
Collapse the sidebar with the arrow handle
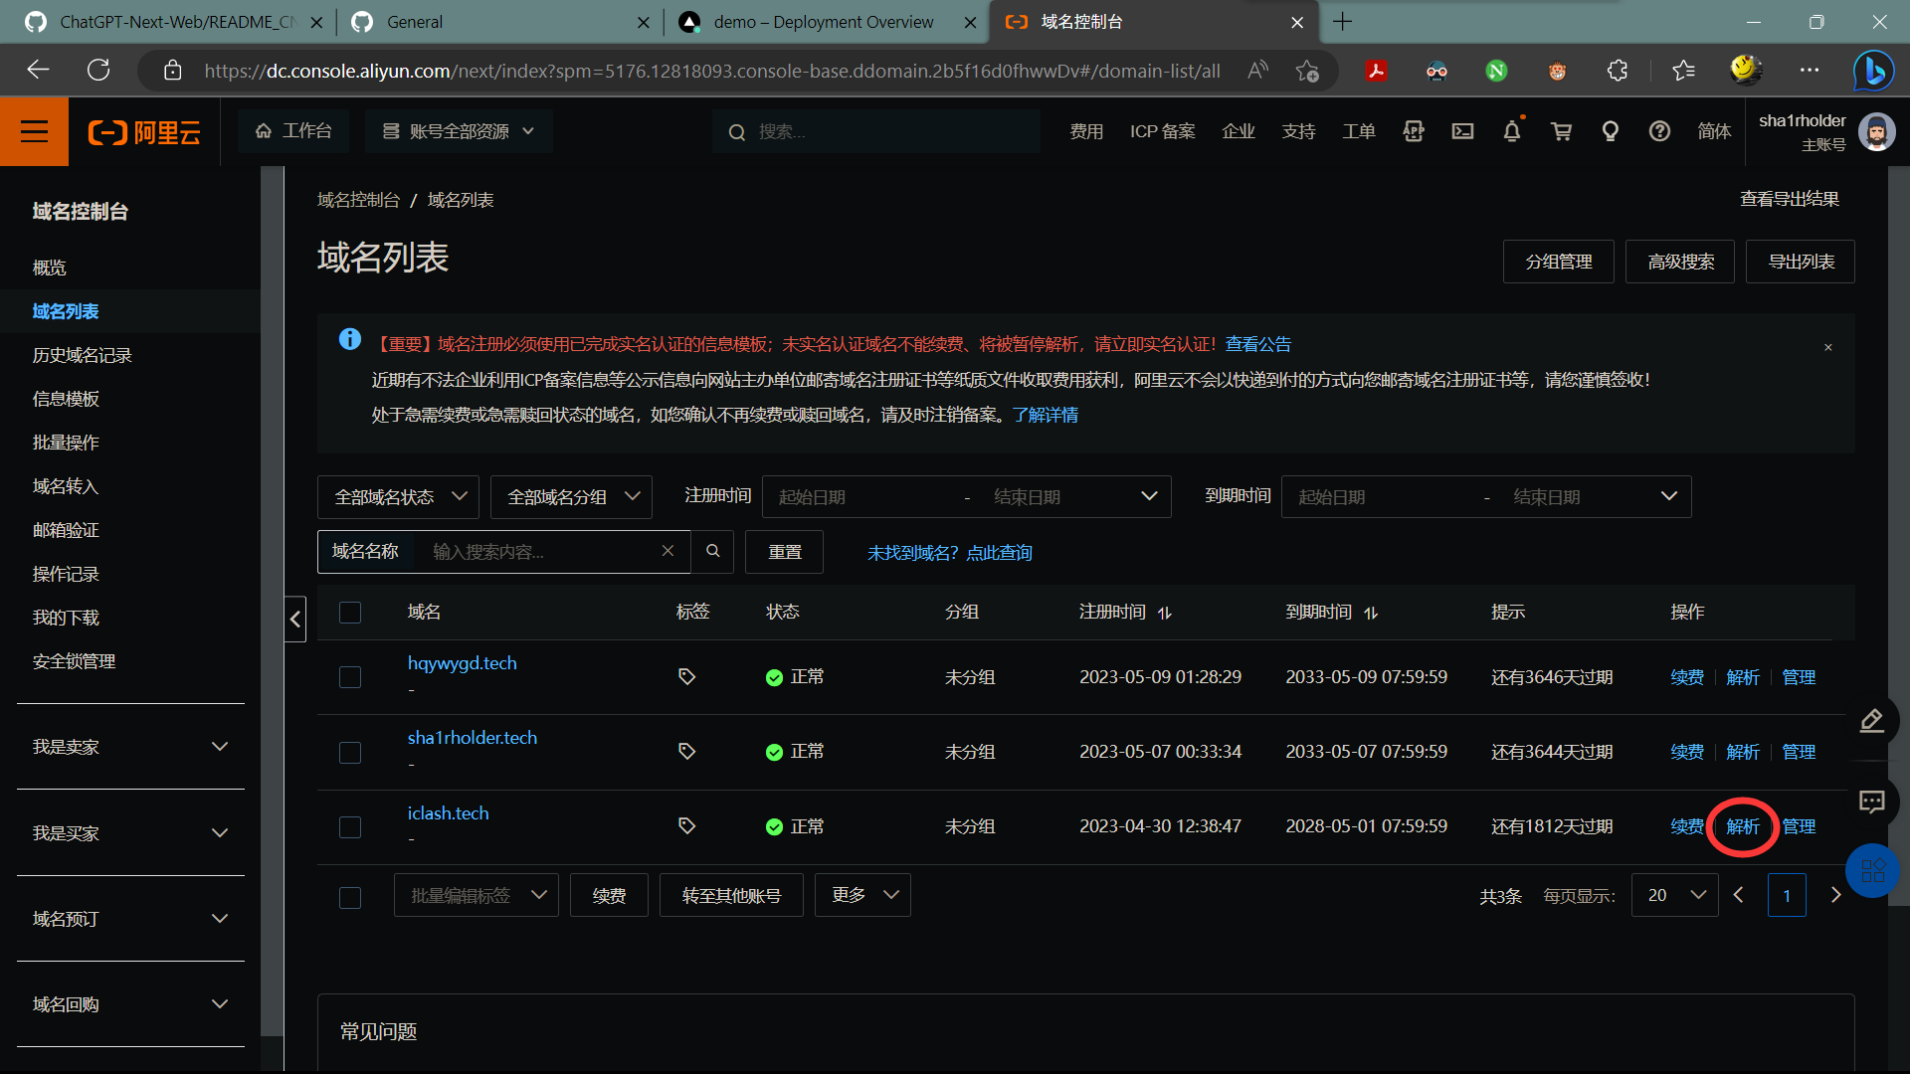[x=295, y=620]
